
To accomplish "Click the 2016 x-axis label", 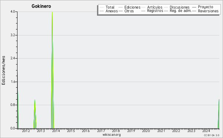I will (86, 131).
